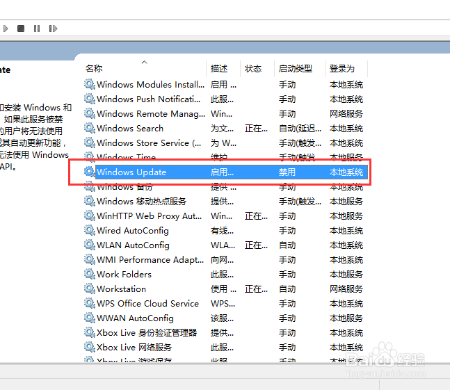Viewport: 450px width, 390px height.
Task: Click gear icon of Windows Remote Management
Action: (89, 113)
